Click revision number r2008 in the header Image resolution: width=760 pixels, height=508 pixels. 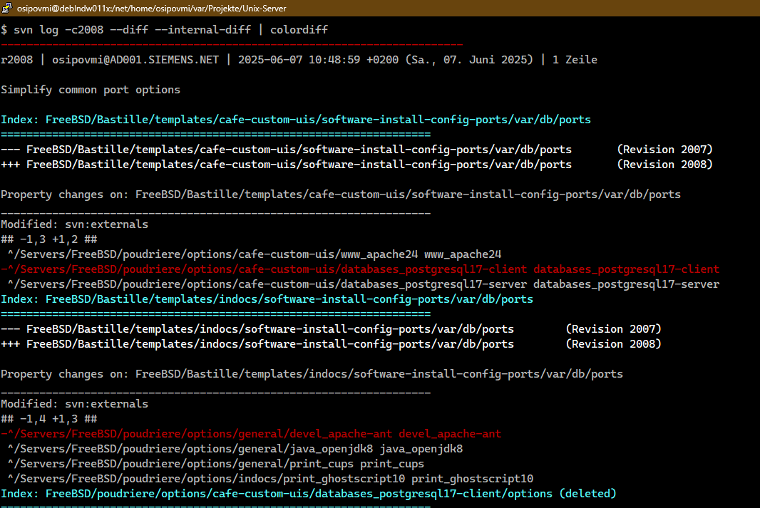point(17,60)
